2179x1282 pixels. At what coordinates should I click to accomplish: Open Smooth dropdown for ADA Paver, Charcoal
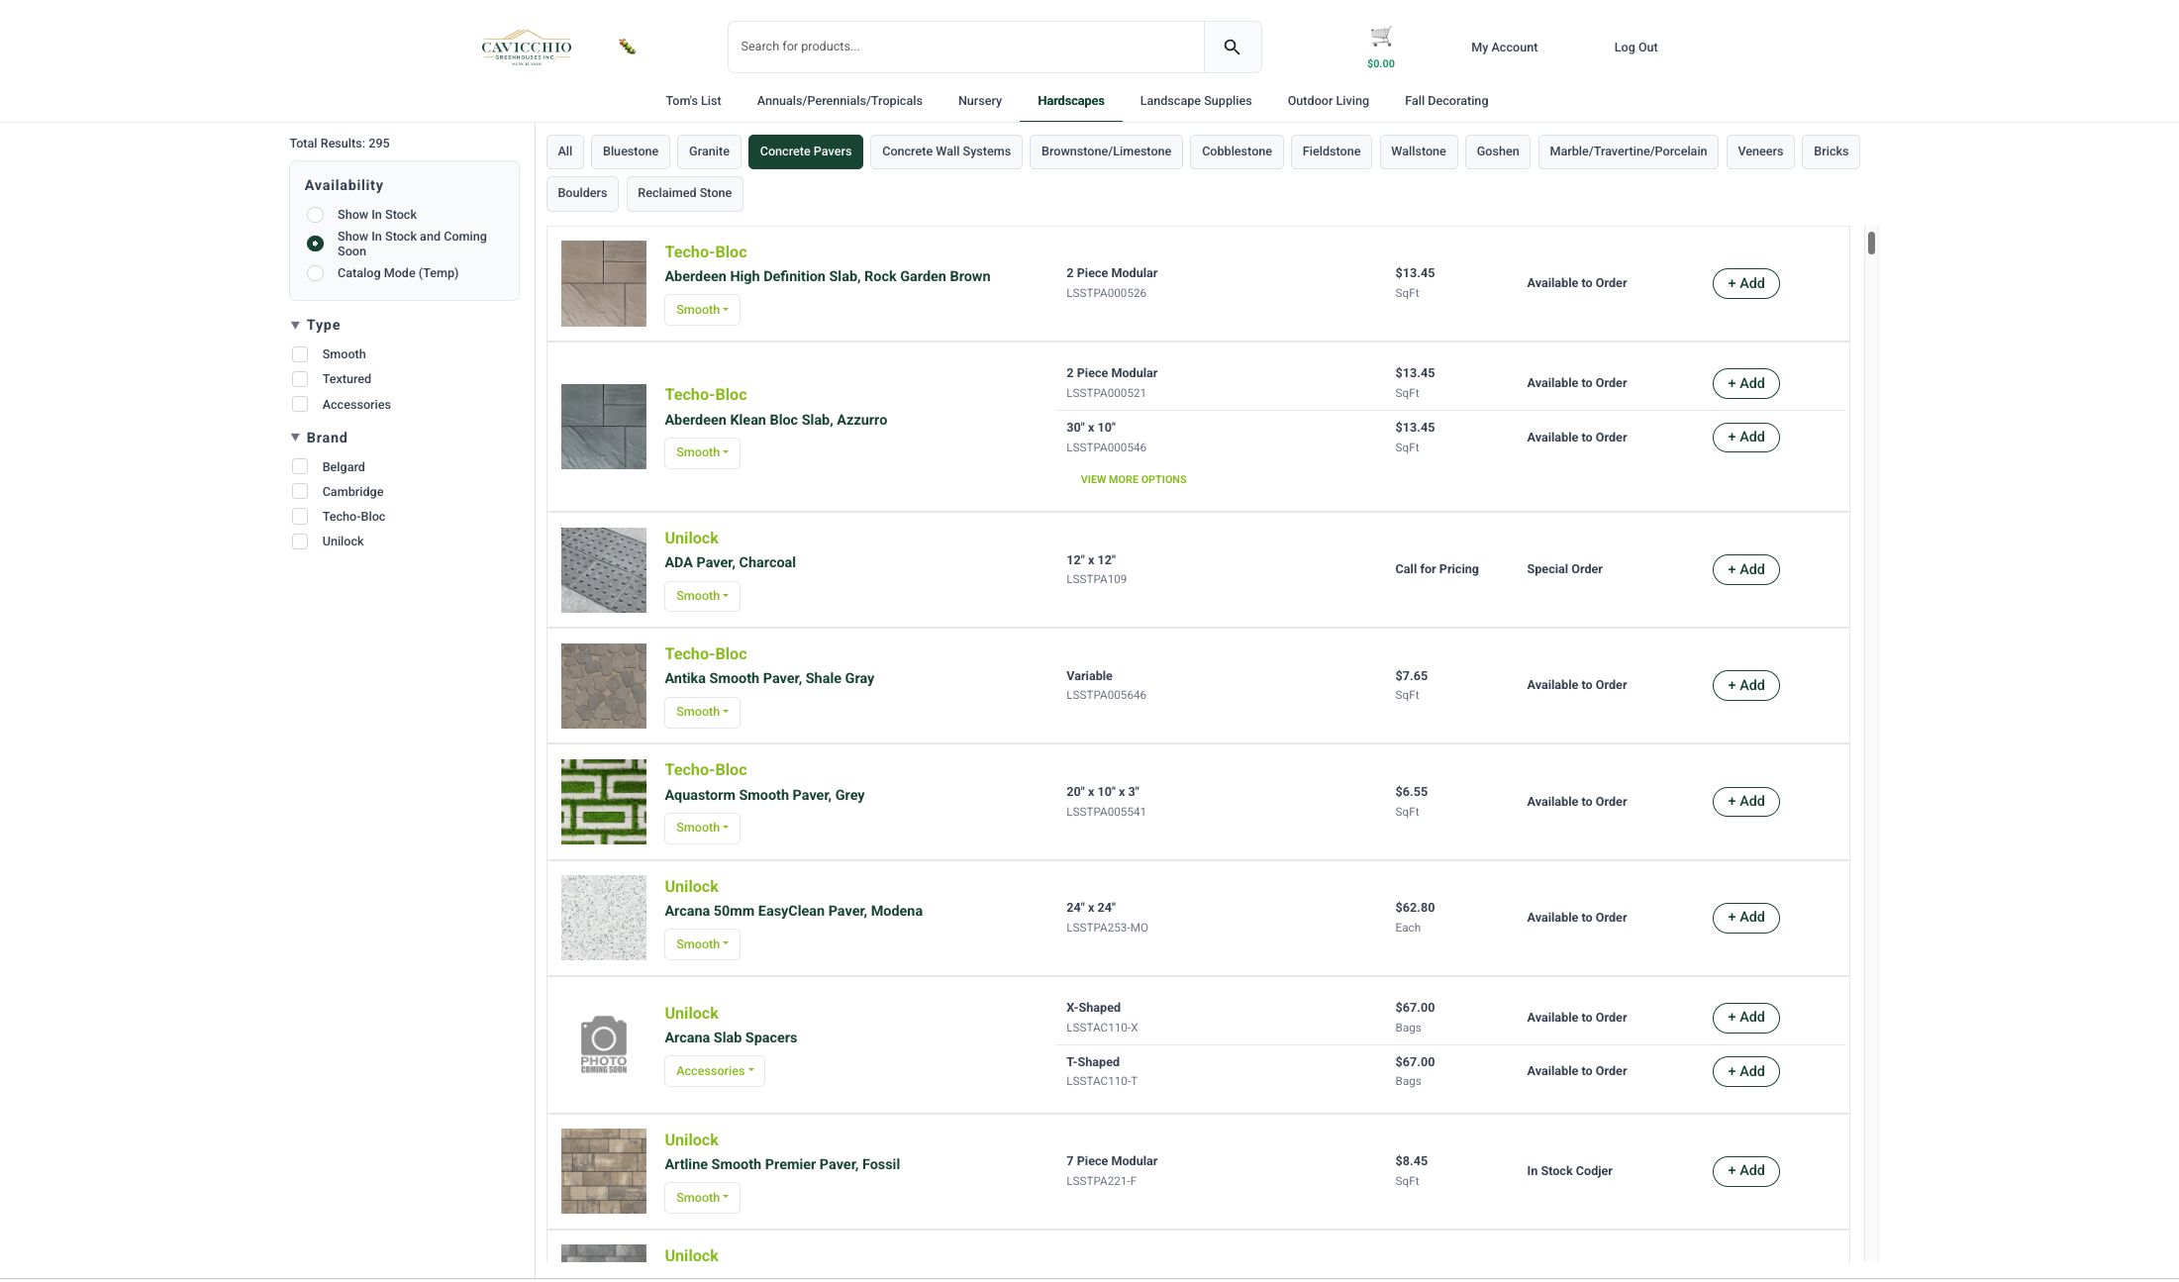(702, 596)
